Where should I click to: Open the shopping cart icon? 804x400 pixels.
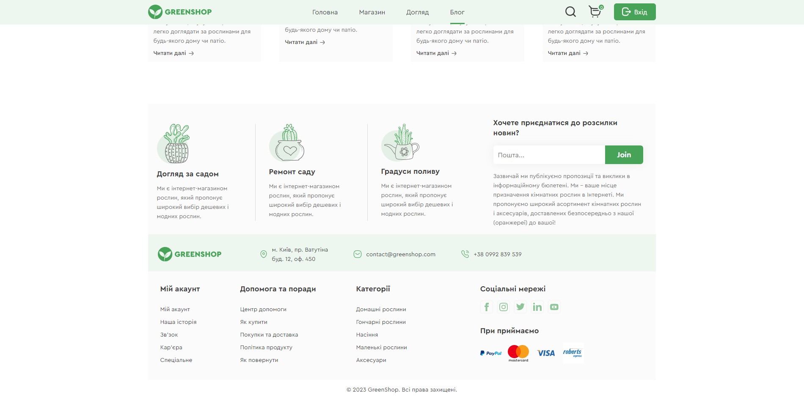point(595,11)
